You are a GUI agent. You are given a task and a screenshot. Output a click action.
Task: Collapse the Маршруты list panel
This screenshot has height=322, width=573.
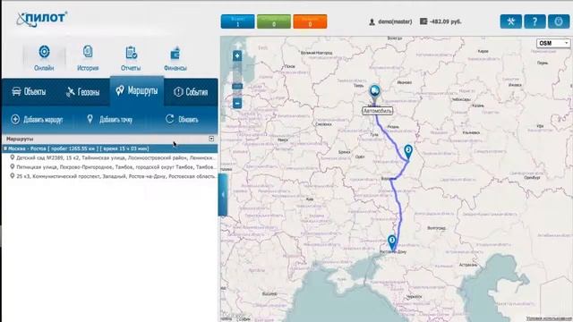tap(211, 139)
